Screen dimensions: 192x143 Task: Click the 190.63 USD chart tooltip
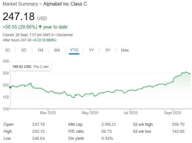tap(30, 67)
